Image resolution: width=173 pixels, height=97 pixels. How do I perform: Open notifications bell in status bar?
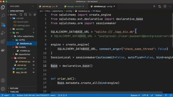click(171, 95)
